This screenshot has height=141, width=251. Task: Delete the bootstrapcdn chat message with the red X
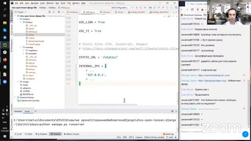coord(244,75)
